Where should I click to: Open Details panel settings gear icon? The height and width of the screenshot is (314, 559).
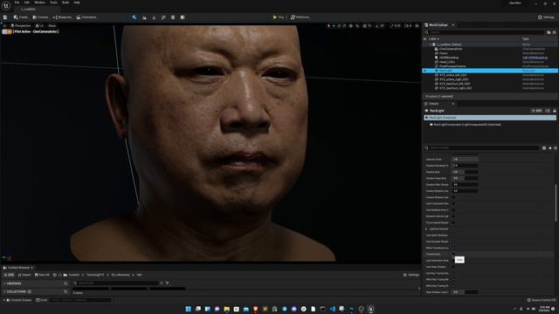[x=556, y=147]
